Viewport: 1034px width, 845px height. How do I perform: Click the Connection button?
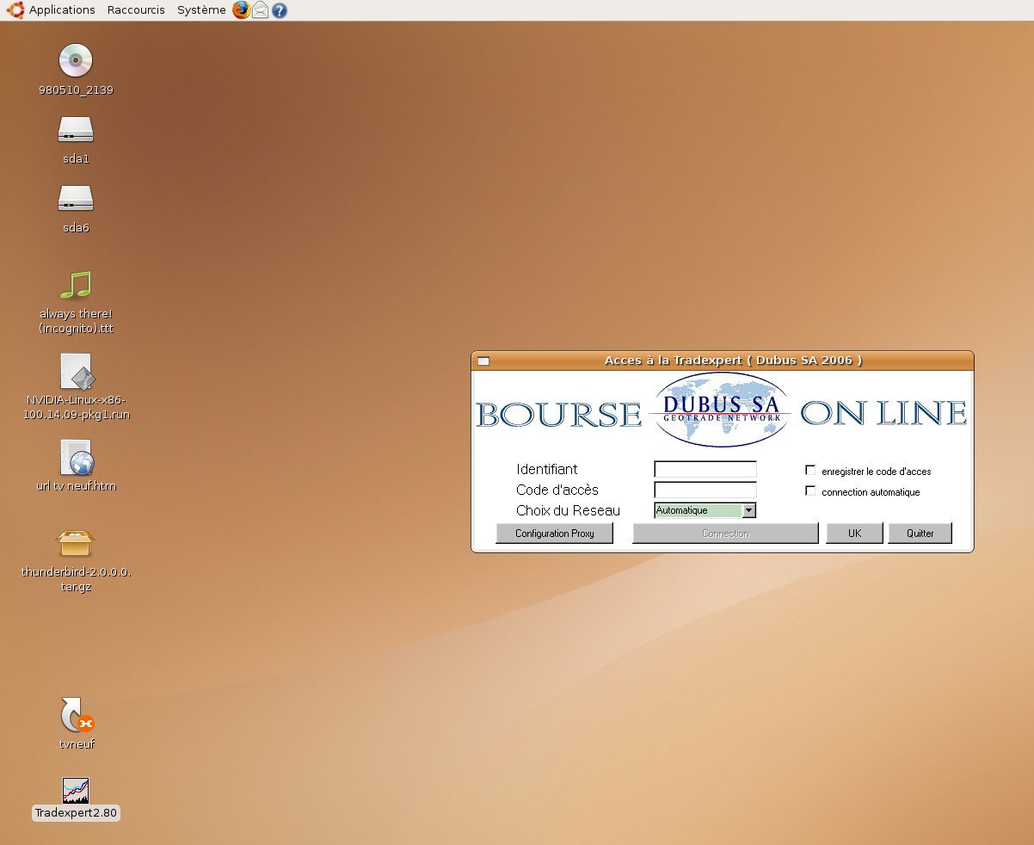click(725, 534)
